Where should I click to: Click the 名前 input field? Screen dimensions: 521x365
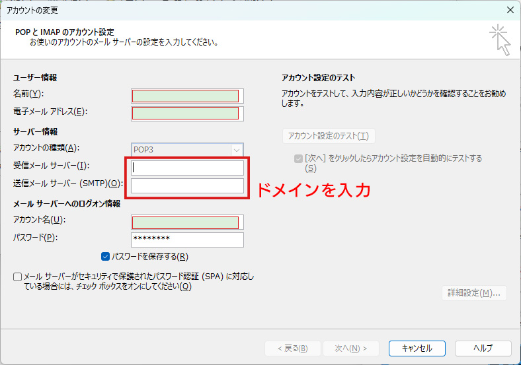click(x=187, y=96)
